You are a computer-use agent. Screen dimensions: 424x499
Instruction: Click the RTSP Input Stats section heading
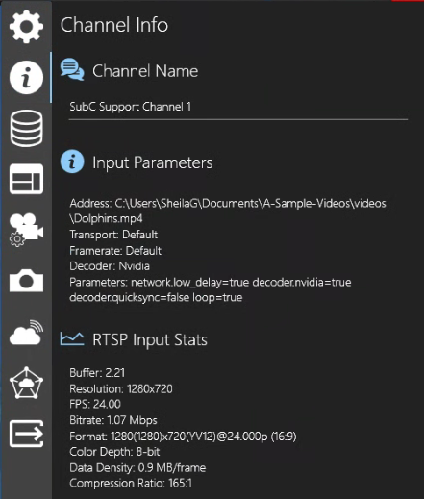click(x=150, y=339)
